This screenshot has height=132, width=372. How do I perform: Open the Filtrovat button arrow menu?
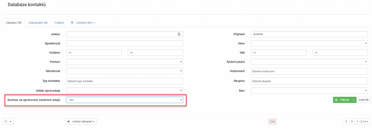tap(353, 100)
